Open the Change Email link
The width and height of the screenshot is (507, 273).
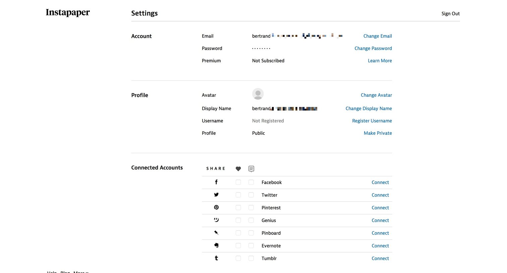[x=378, y=36]
